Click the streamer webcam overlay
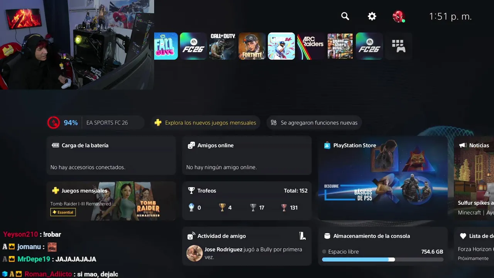The image size is (494, 278). [77, 45]
